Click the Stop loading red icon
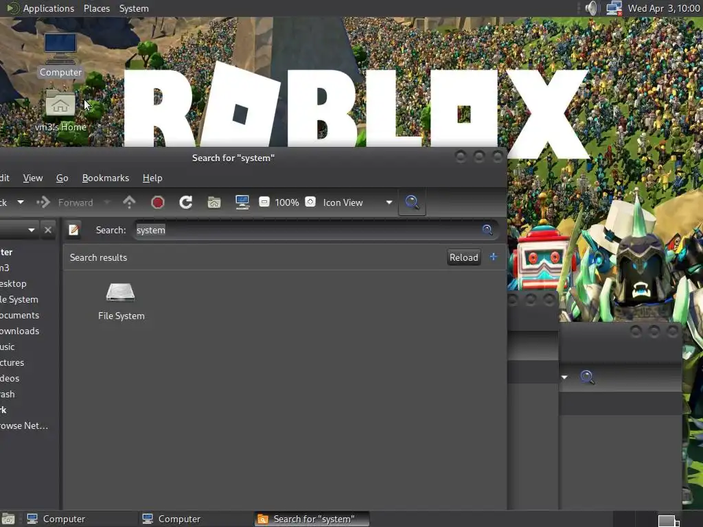This screenshot has width=703, height=527. [x=158, y=202]
